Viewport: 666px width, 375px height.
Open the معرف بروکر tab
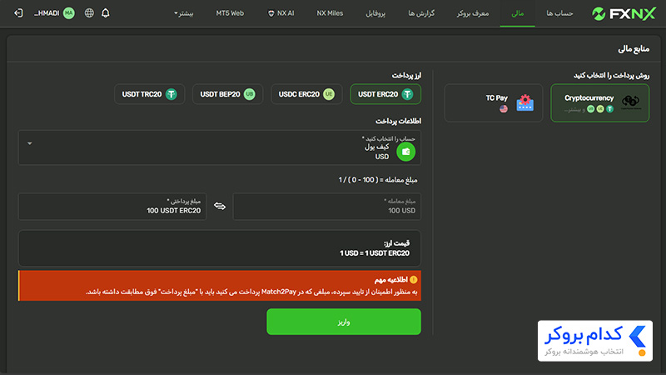[x=473, y=13]
